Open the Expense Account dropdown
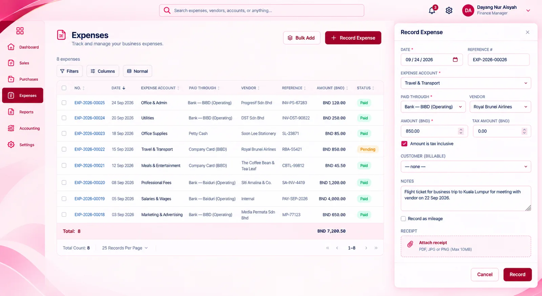The width and height of the screenshot is (542, 296). (x=466, y=83)
